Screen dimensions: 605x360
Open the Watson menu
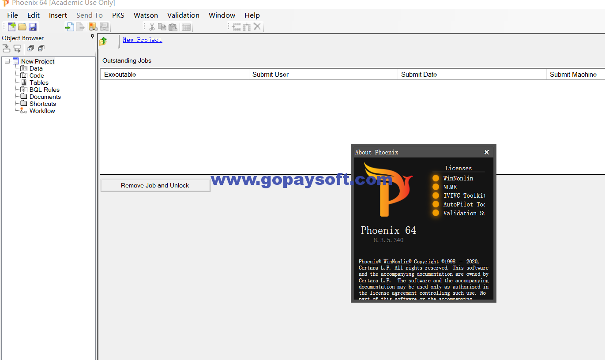click(146, 15)
